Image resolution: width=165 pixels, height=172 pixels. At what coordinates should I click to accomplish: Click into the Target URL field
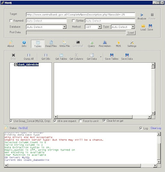(x=81, y=15)
